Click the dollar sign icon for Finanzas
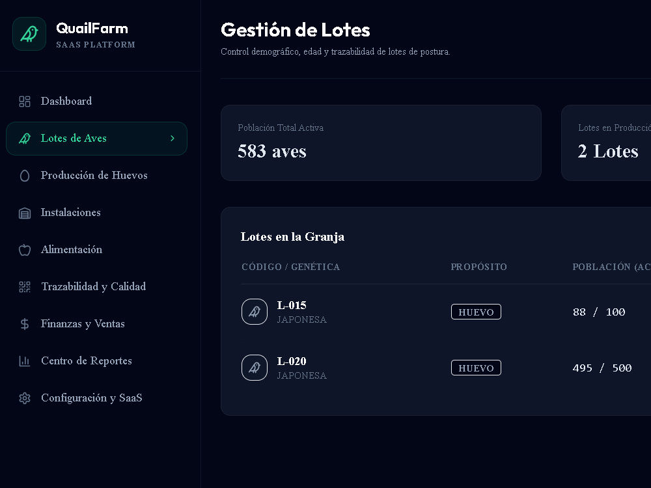Image resolution: width=651 pixels, height=488 pixels. tap(25, 323)
